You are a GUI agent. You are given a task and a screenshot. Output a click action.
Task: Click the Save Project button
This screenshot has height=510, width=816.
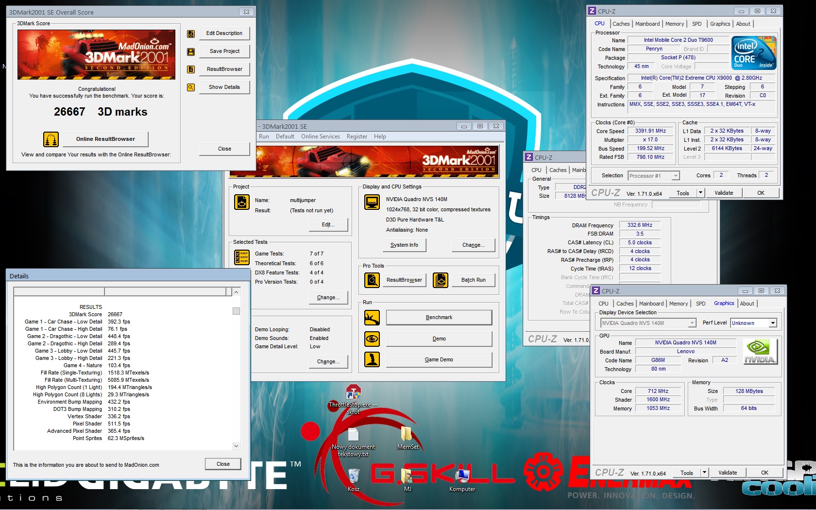[x=224, y=51]
